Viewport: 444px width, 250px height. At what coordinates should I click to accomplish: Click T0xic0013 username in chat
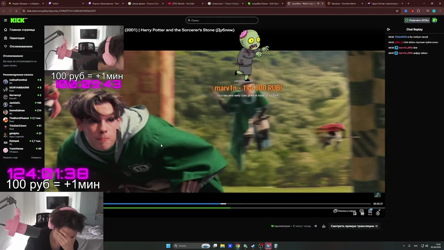click(x=401, y=37)
